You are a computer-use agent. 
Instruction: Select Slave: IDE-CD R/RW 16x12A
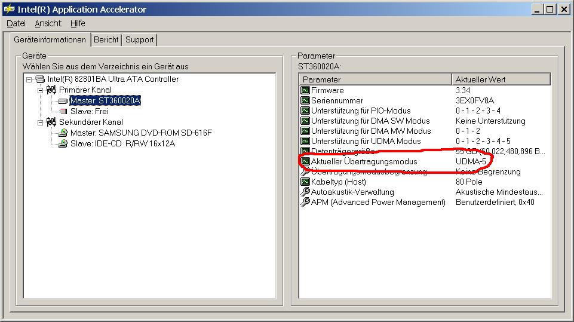[122, 143]
